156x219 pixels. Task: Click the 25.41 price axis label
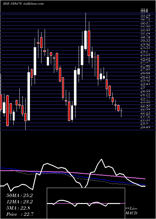[x=145, y=84]
